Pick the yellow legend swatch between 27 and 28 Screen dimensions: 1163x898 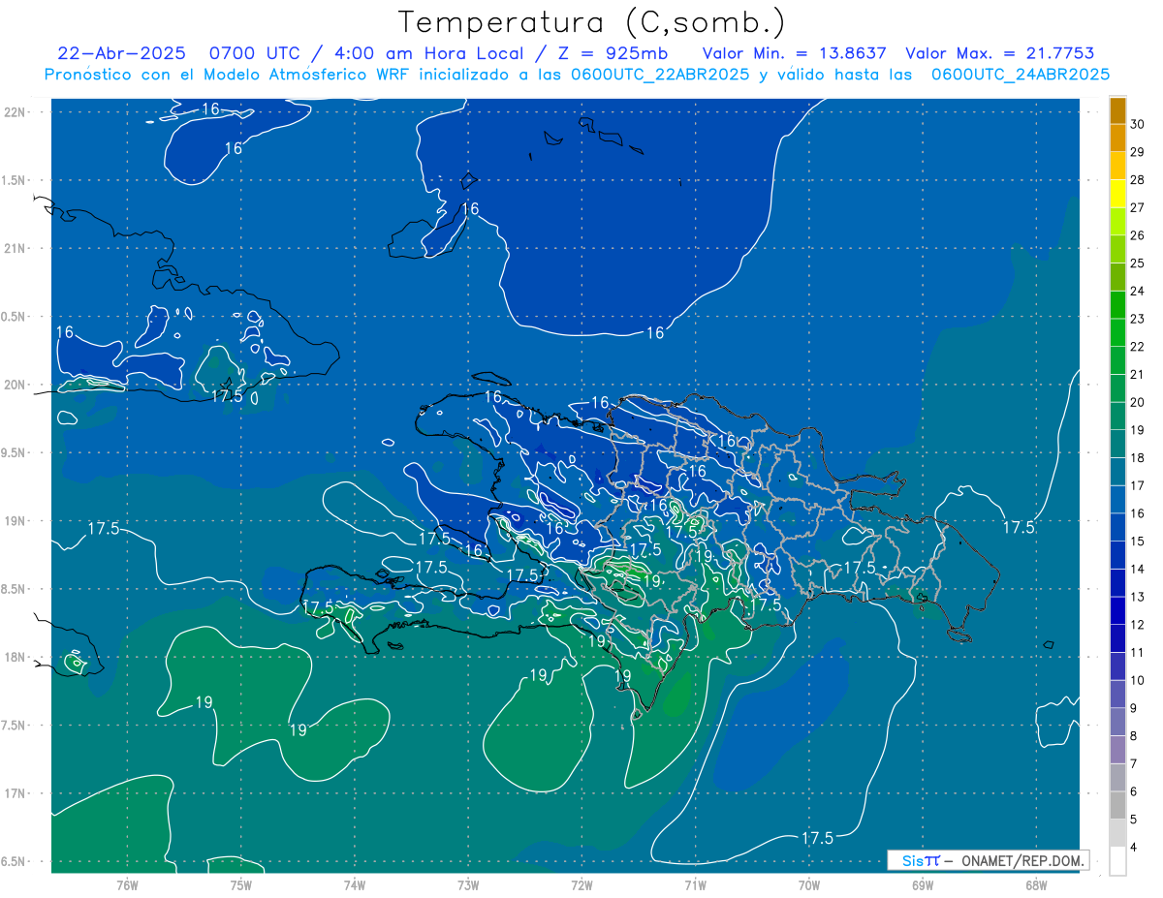point(1117,193)
